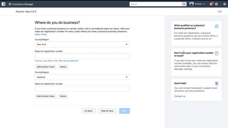Click the physical business presence building icon

pyautogui.click(x=217, y=26)
